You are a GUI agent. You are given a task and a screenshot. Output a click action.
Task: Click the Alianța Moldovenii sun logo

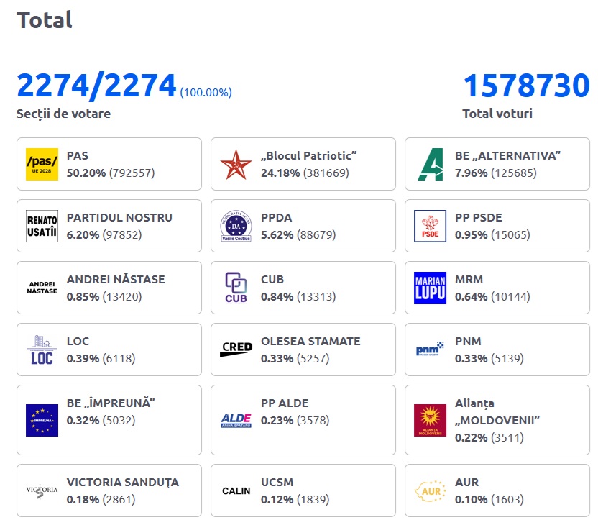pyautogui.click(x=430, y=420)
